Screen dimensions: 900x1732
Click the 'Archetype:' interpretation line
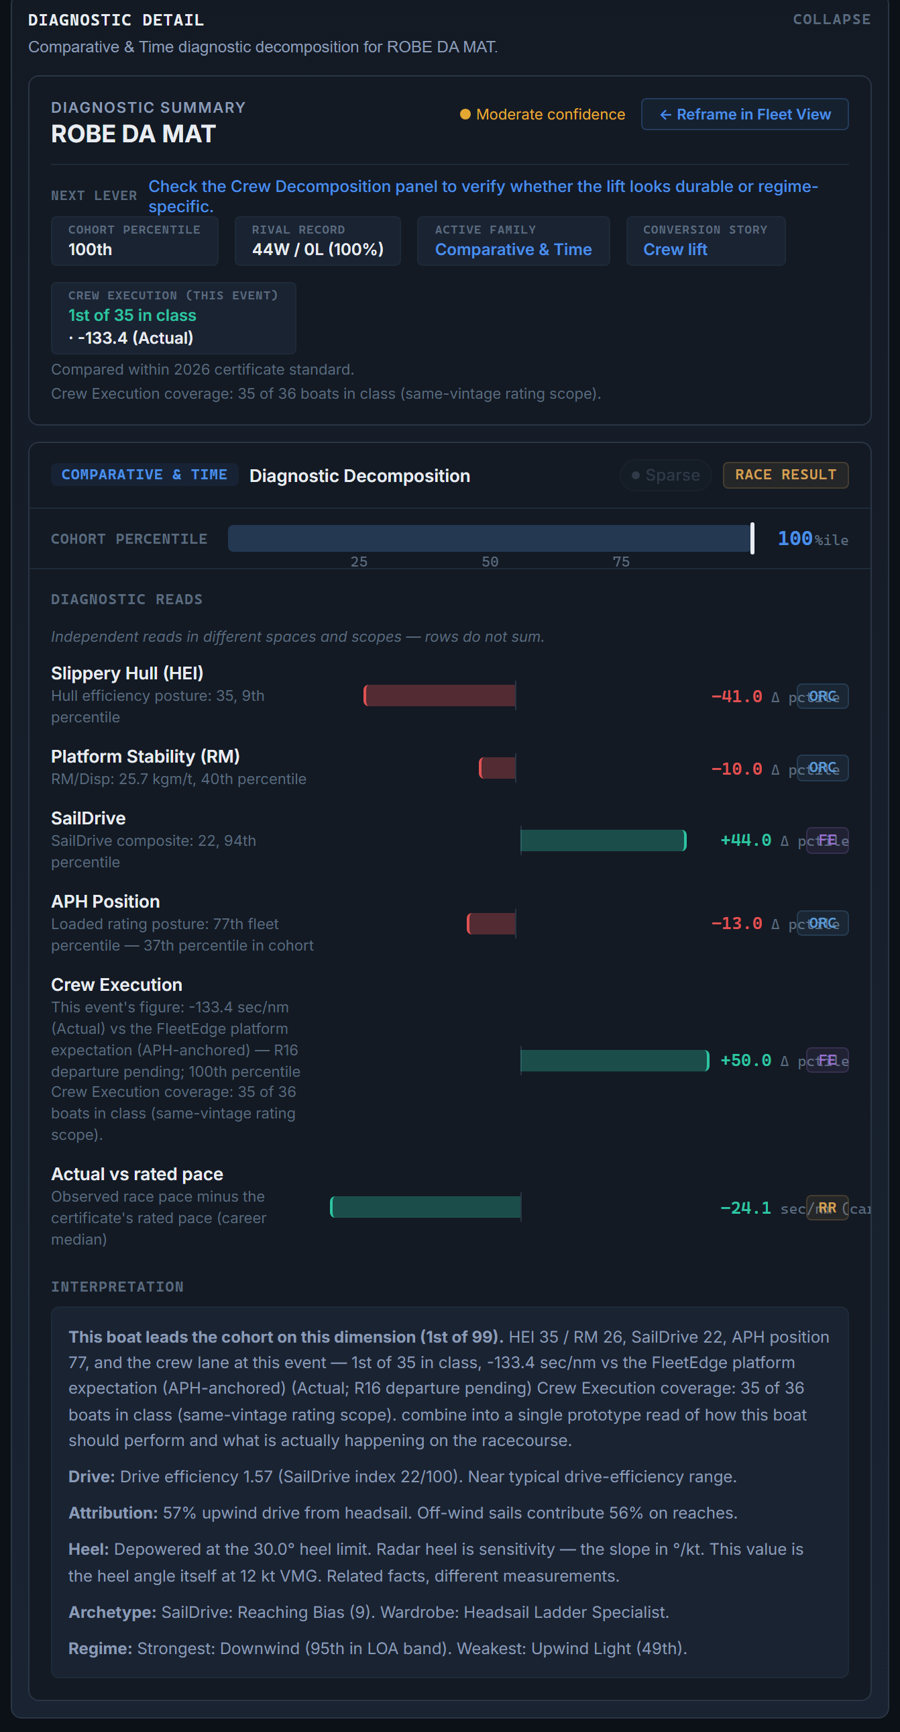pyautogui.click(x=368, y=1613)
